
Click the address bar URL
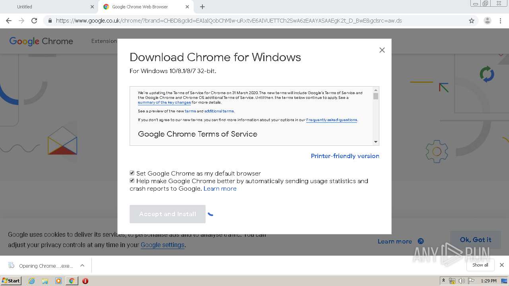pos(229,21)
